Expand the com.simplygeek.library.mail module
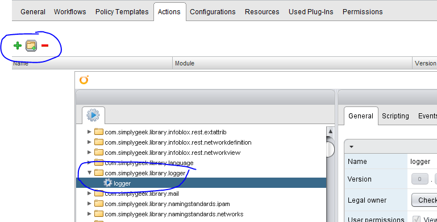 coord(89,193)
